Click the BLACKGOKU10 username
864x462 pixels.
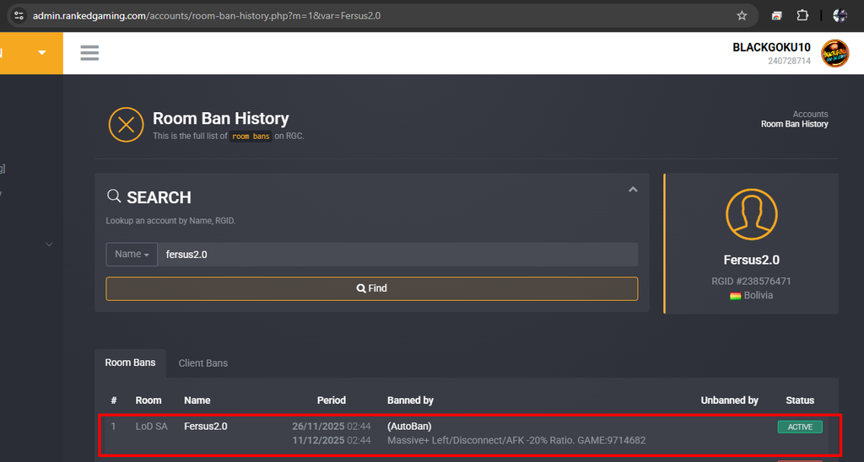click(771, 47)
